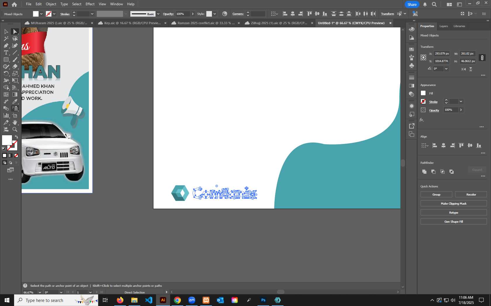Screen dimensions: 491x306
Task: Click Unite in Pathfinder section
Action: (x=424, y=172)
